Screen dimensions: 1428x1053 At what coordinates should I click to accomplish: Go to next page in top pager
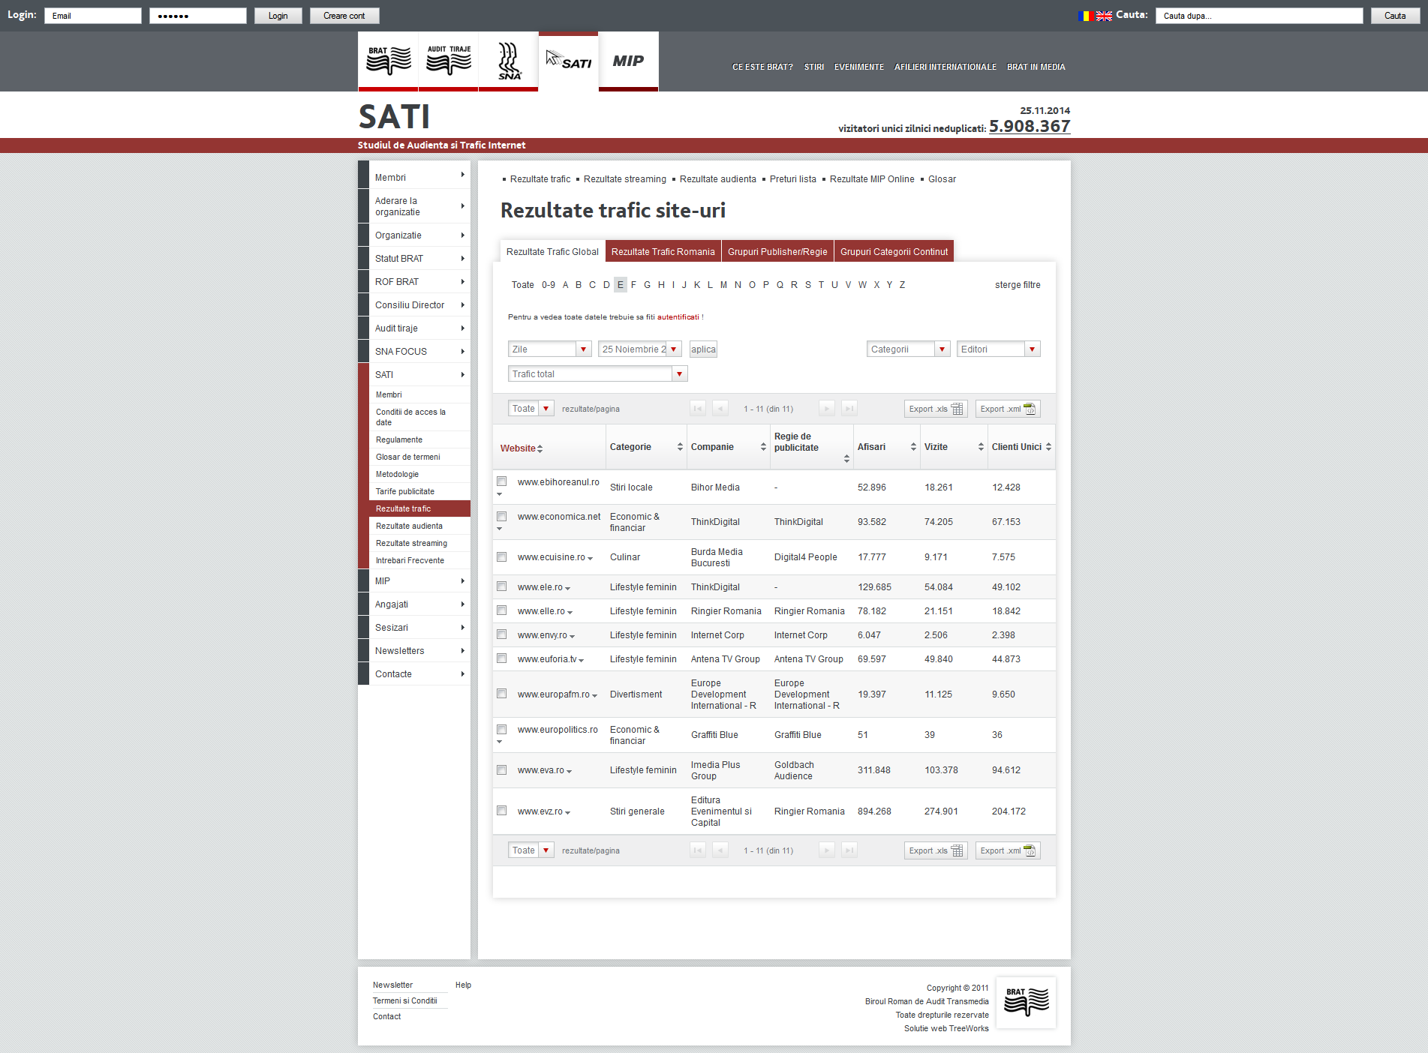point(827,409)
